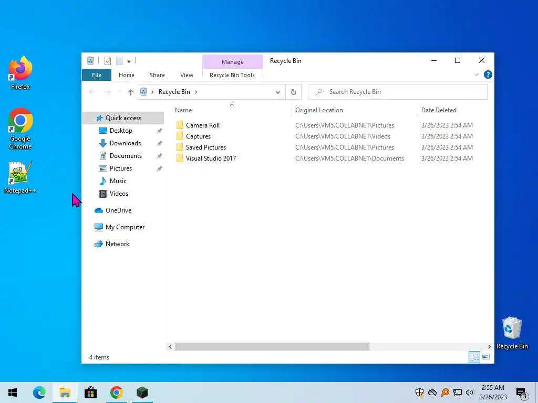The width and height of the screenshot is (538, 403).
Task: Click the Back navigation arrow
Action: point(92,92)
